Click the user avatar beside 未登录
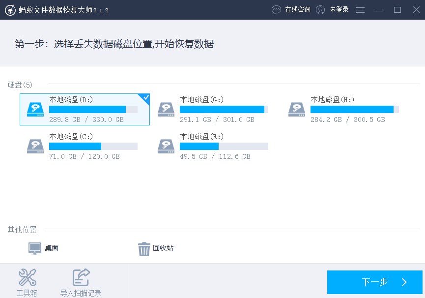 pyautogui.click(x=320, y=9)
